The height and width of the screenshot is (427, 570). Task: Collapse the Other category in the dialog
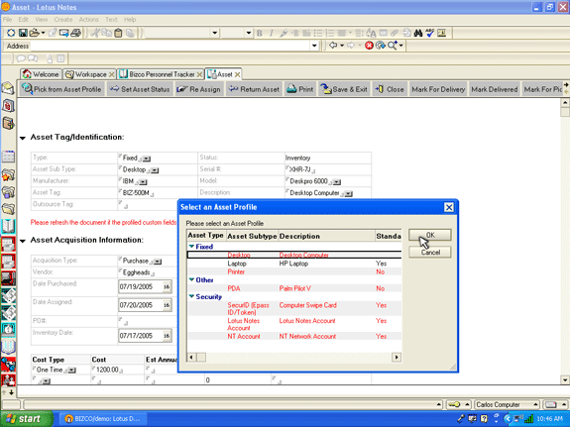pyautogui.click(x=191, y=279)
